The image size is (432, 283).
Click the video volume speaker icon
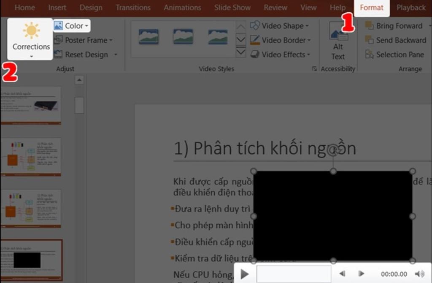[x=419, y=274]
